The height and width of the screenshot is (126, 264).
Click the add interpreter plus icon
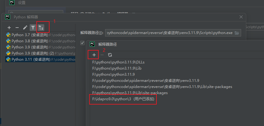pos(9,28)
